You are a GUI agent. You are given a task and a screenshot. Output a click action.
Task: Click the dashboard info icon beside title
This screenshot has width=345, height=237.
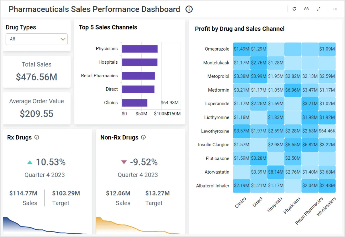click(x=189, y=9)
